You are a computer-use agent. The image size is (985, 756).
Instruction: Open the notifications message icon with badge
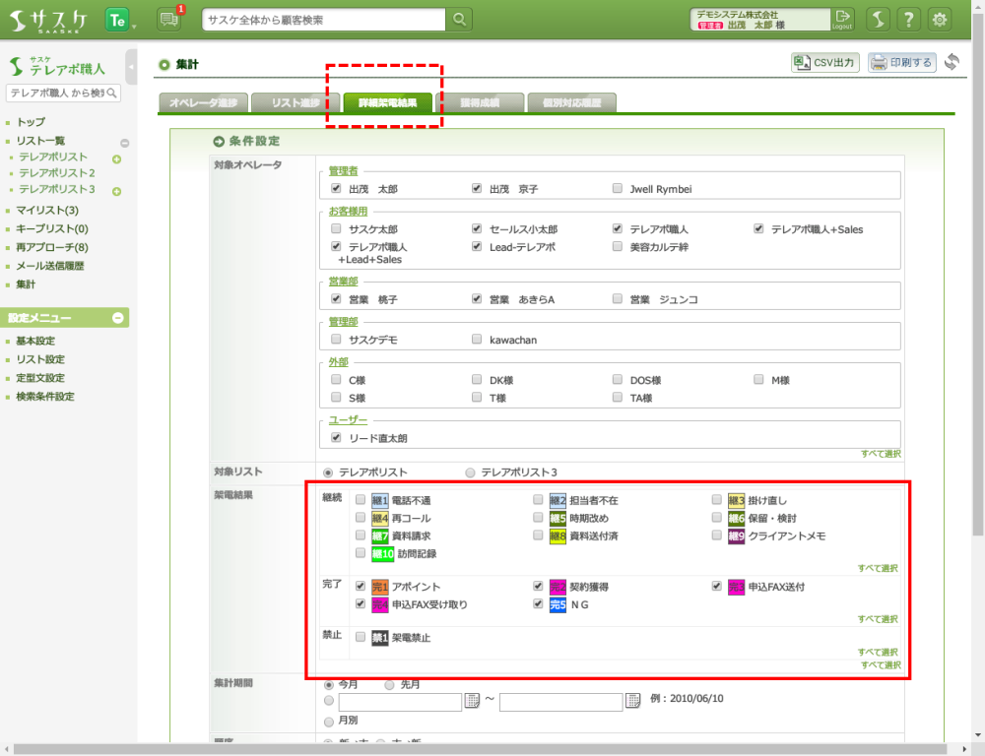click(x=169, y=20)
